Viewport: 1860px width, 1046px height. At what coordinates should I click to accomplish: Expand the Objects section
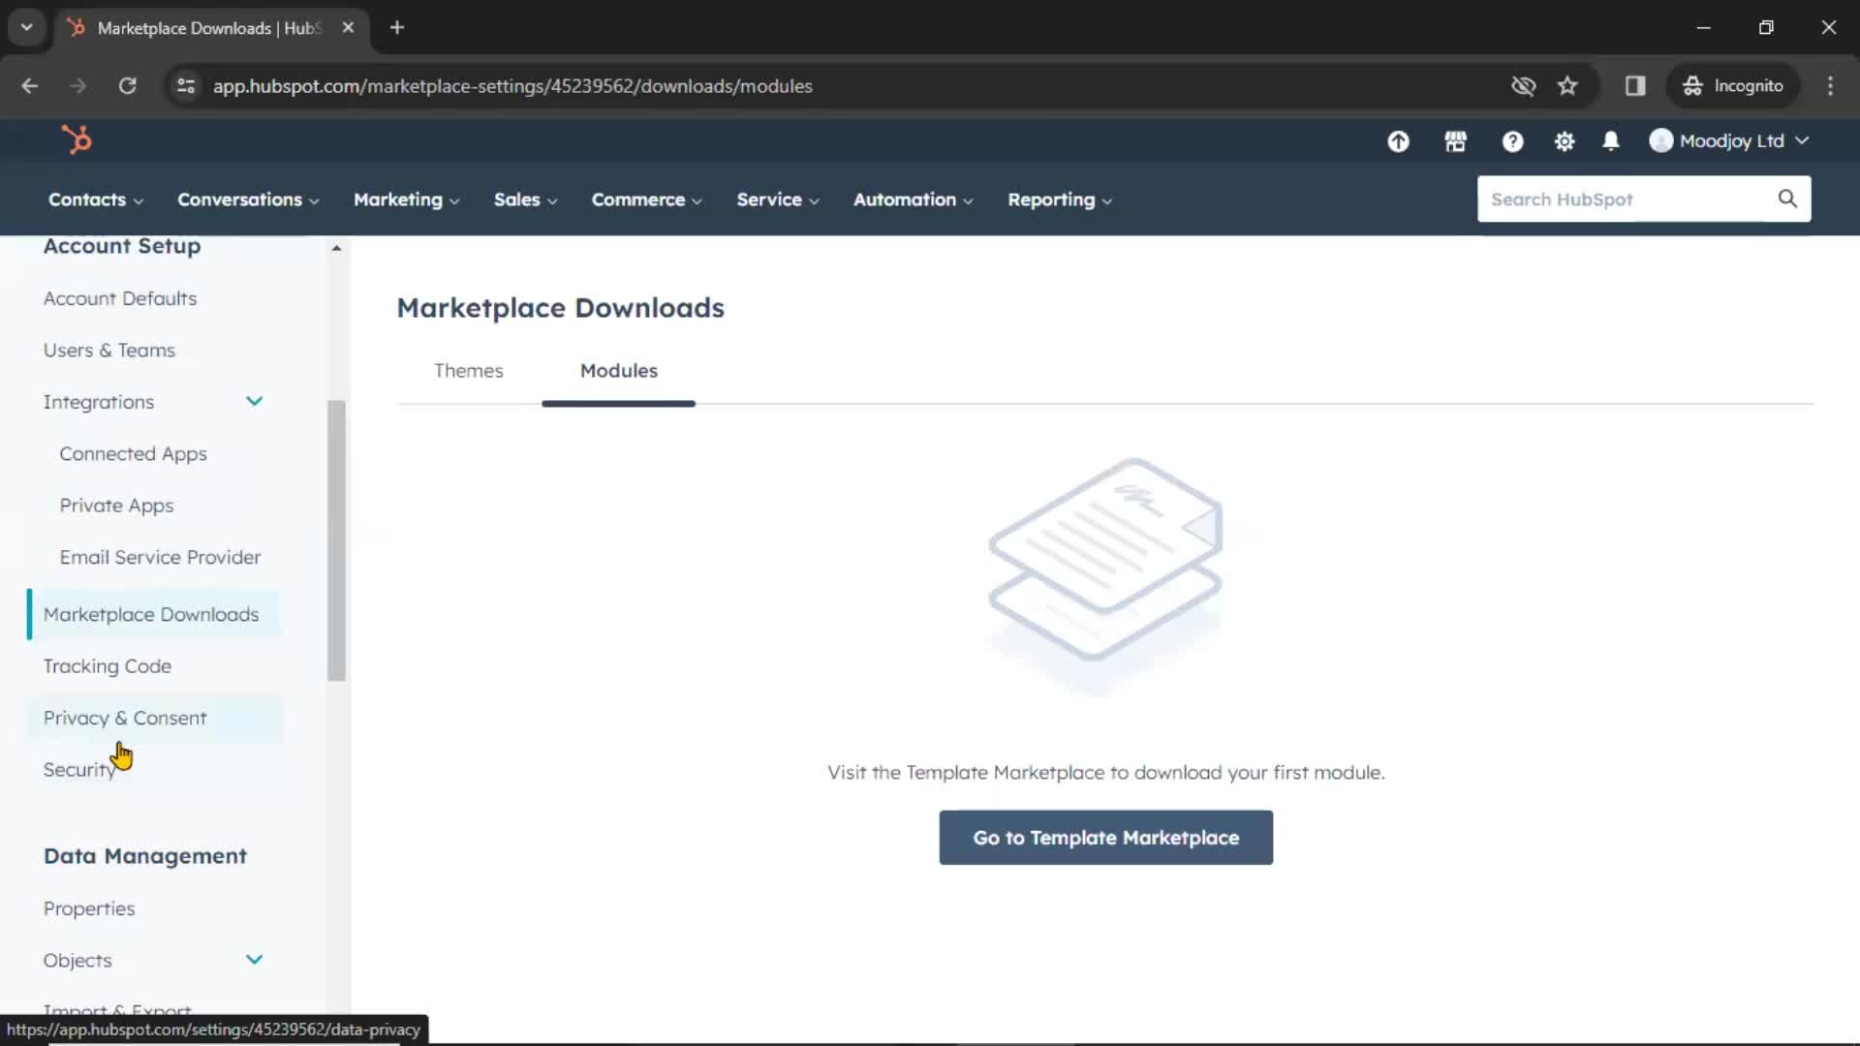[x=254, y=959]
